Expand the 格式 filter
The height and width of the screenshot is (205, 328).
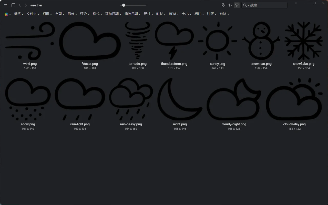[97, 14]
